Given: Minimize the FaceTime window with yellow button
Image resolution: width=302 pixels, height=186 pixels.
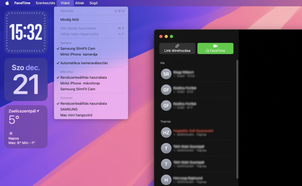Looking at the screenshot, I should pyautogui.click(x=166, y=36).
